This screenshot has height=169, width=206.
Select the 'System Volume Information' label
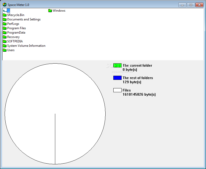(26, 46)
